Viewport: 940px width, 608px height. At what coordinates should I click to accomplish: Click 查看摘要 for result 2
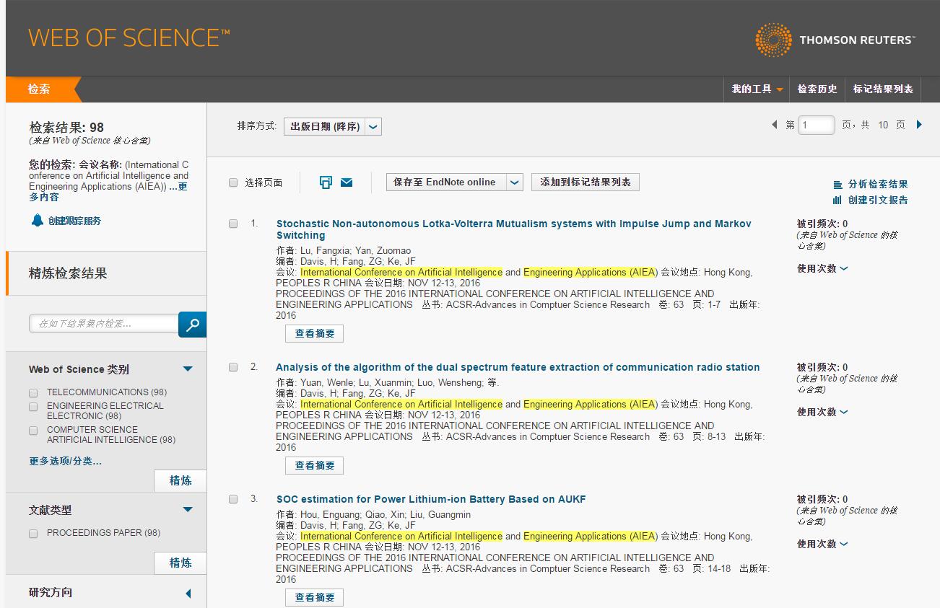[314, 466]
